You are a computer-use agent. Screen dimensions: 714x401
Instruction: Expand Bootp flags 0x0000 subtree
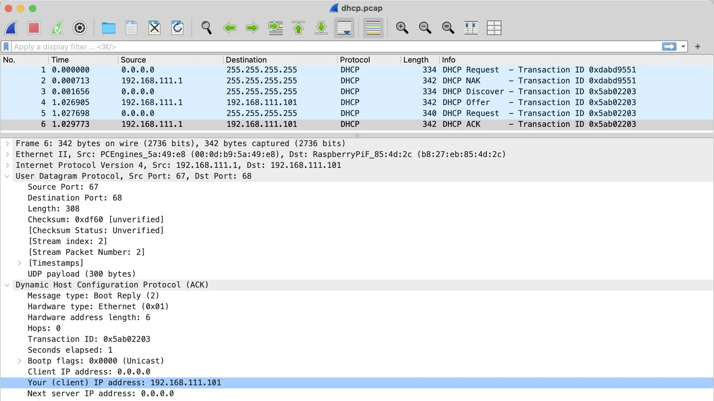(20, 361)
